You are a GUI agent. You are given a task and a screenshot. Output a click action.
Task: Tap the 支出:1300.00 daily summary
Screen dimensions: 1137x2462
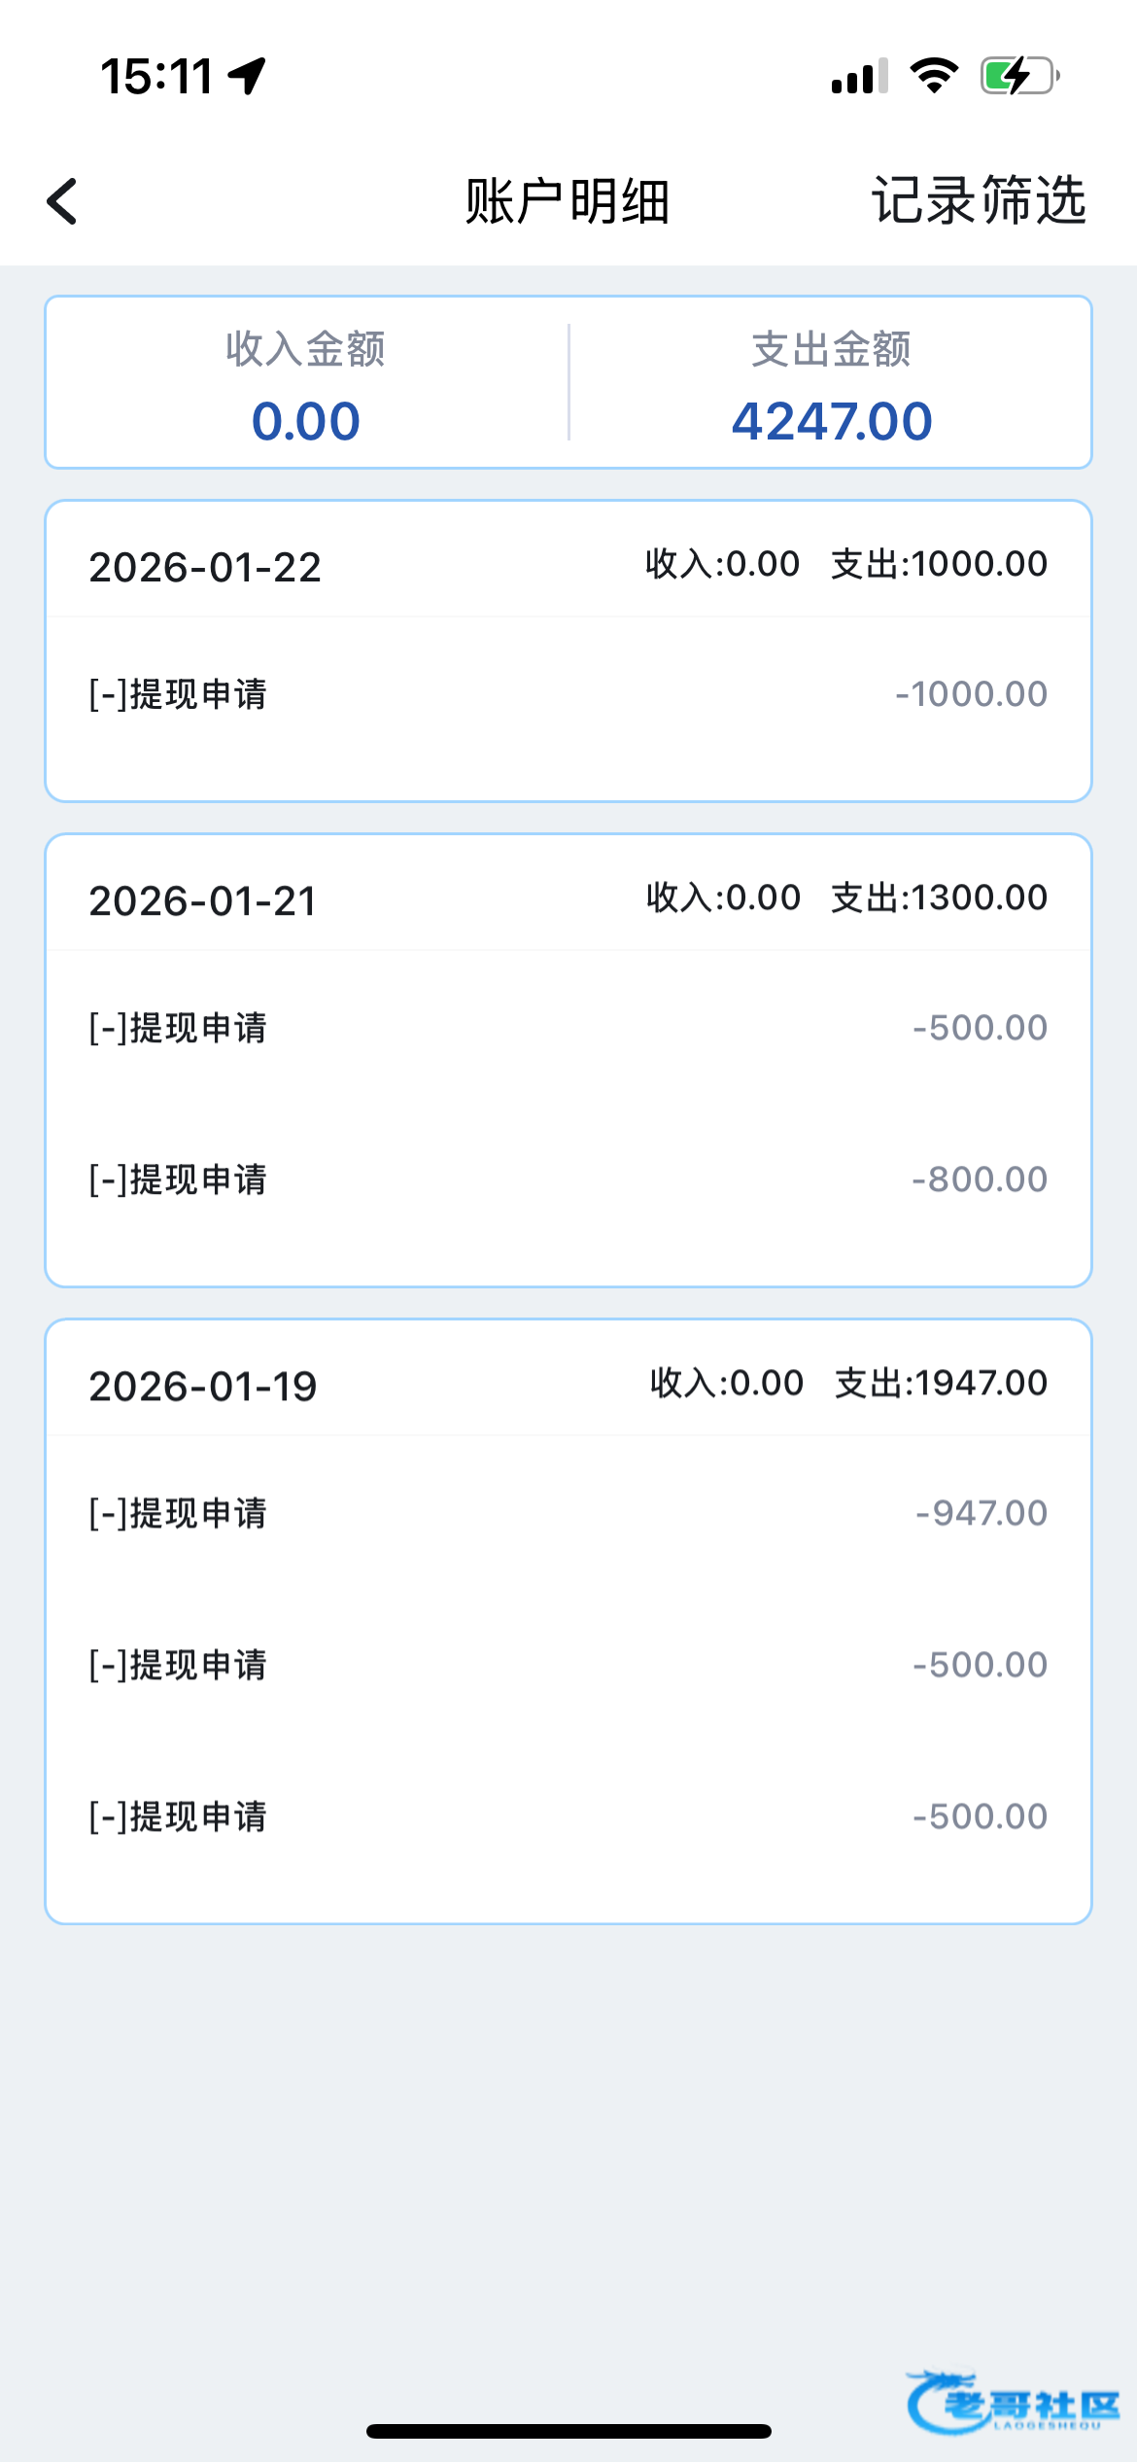(x=939, y=897)
